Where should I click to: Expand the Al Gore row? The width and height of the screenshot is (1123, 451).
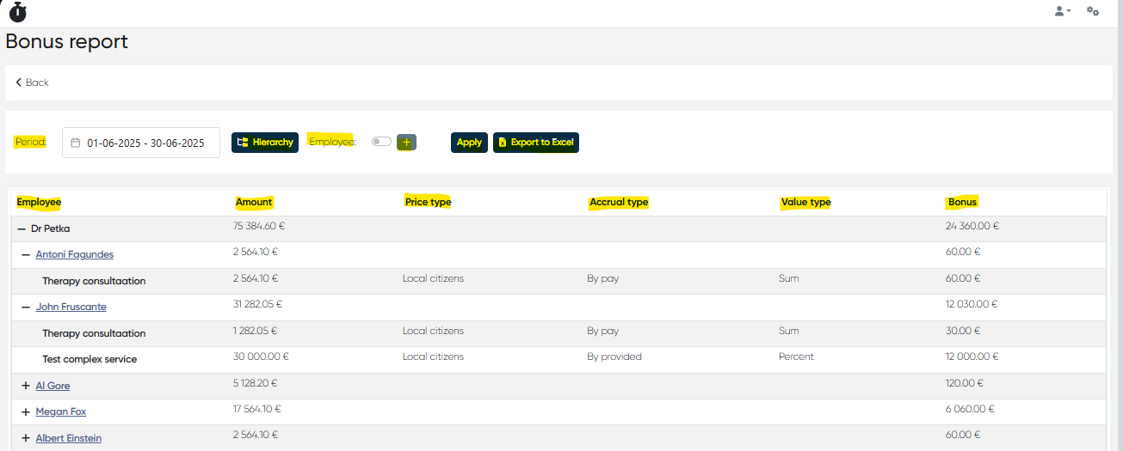point(27,387)
